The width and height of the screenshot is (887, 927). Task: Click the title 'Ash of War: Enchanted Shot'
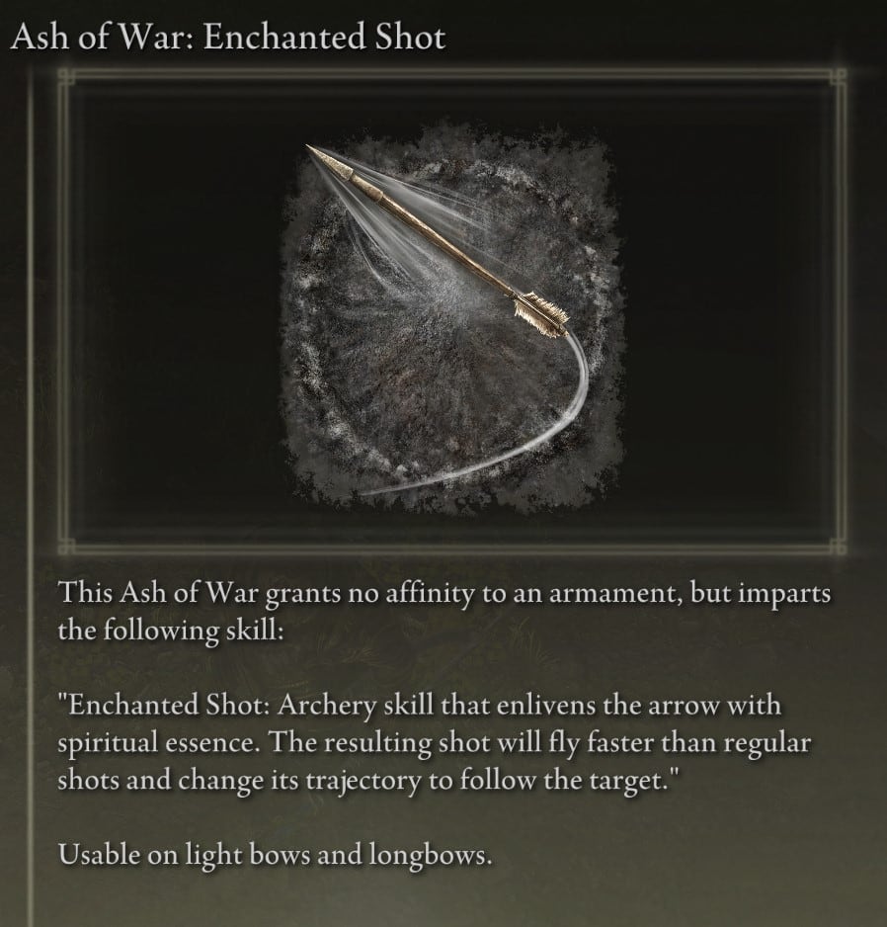tap(227, 38)
